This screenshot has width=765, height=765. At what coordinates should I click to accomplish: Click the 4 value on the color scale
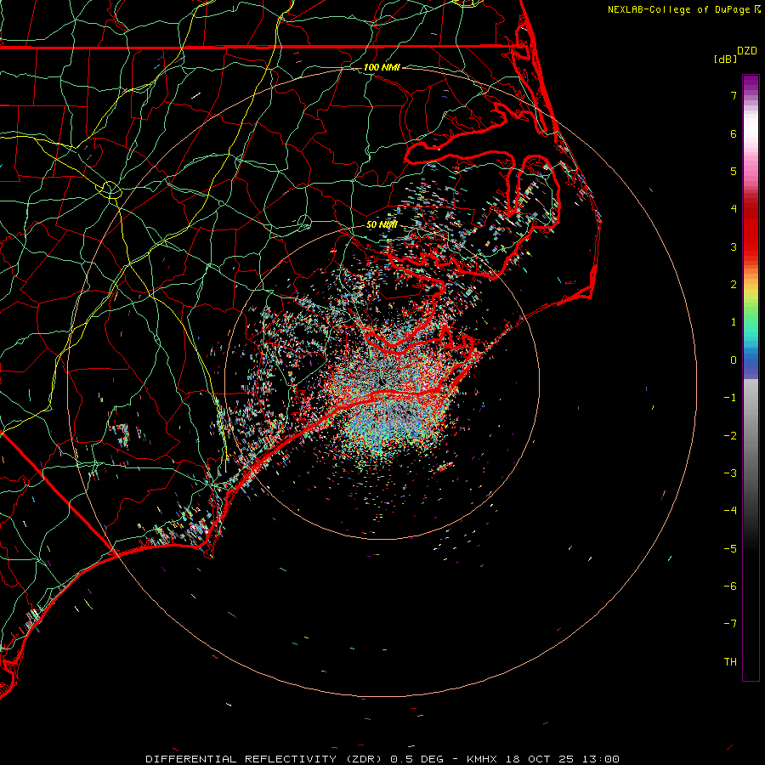pos(734,209)
